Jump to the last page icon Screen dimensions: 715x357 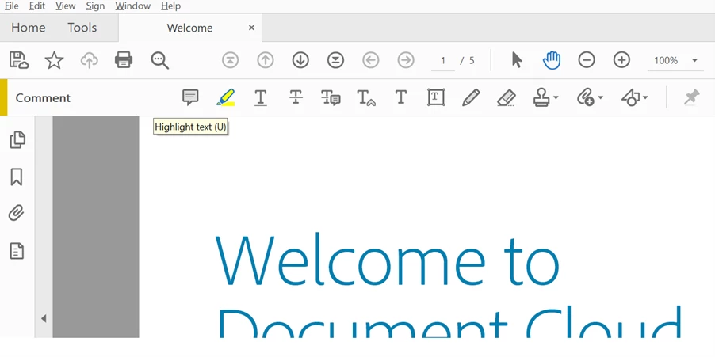click(335, 60)
